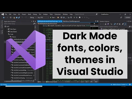Click the Sync/Refresh icon in Solution Explorer
132x99 pixels.
115,24
